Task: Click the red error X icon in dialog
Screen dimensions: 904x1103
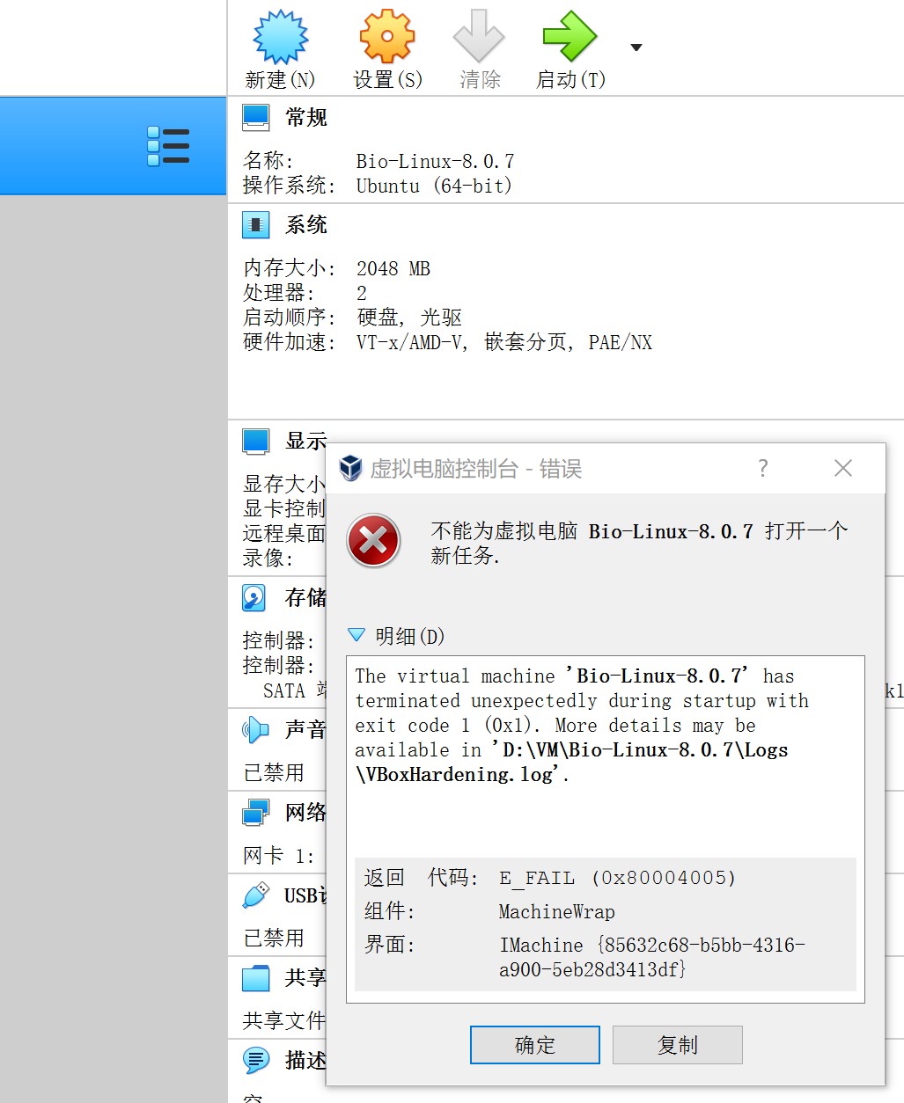Action: pyautogui.click(x=373, y=540)
